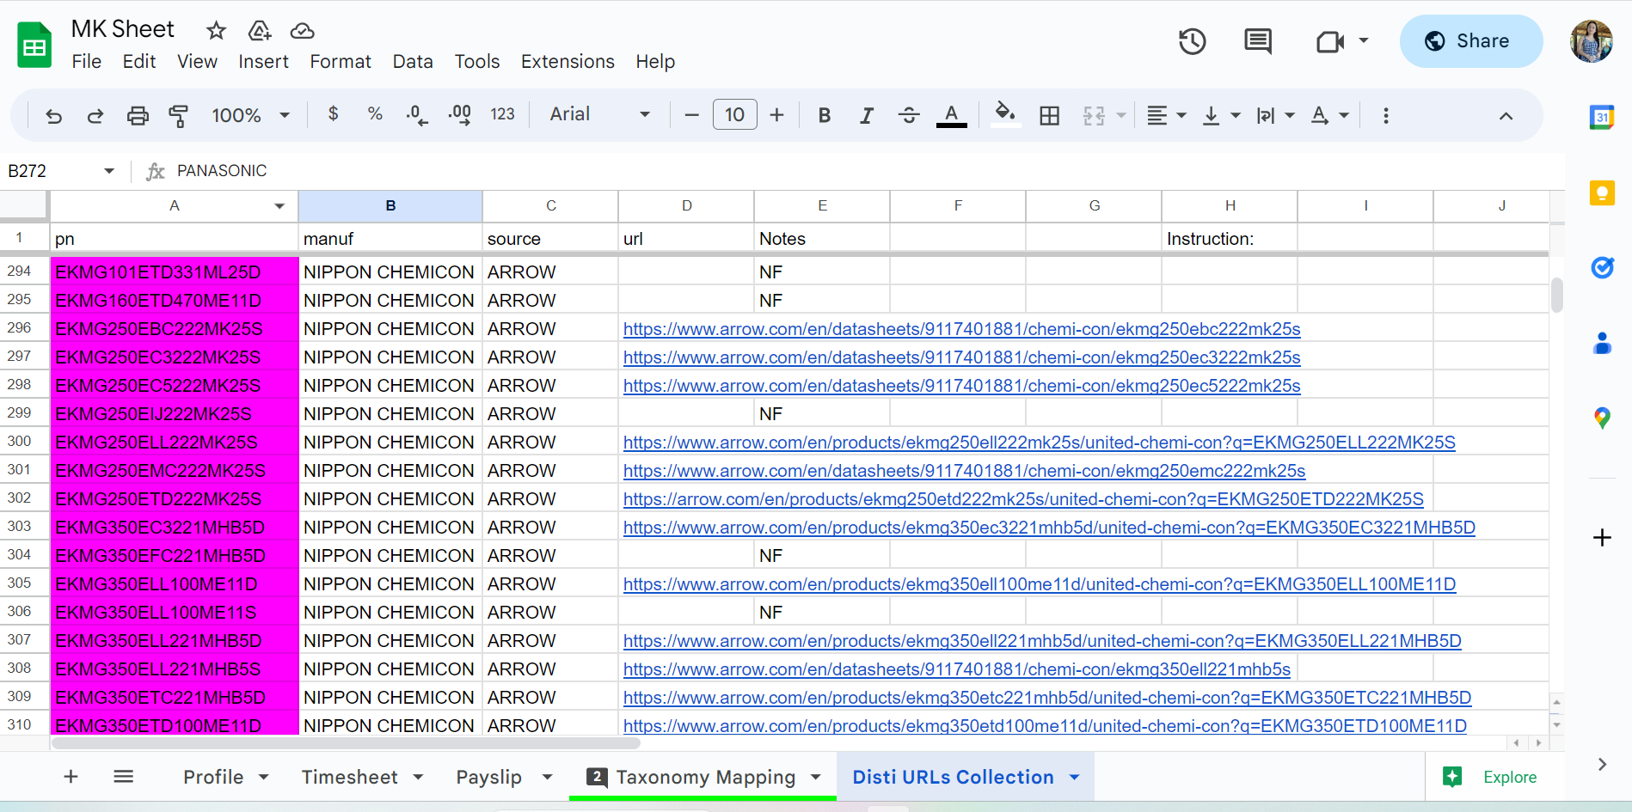Star the MK Sheet document
This screenshot has height=812, width=1632.
(x=216, y=31)
